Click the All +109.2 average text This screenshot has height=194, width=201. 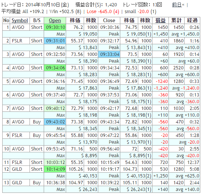[x=33, y=12]
